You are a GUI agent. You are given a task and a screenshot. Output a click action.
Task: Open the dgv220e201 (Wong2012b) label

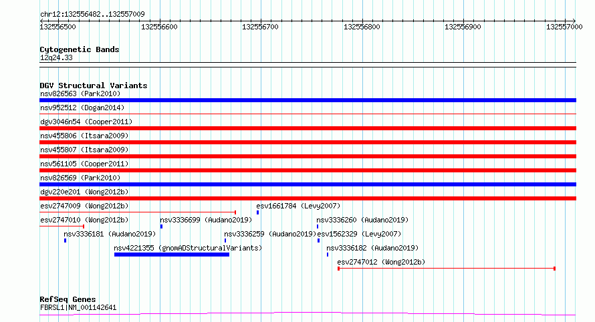(84, 192)
